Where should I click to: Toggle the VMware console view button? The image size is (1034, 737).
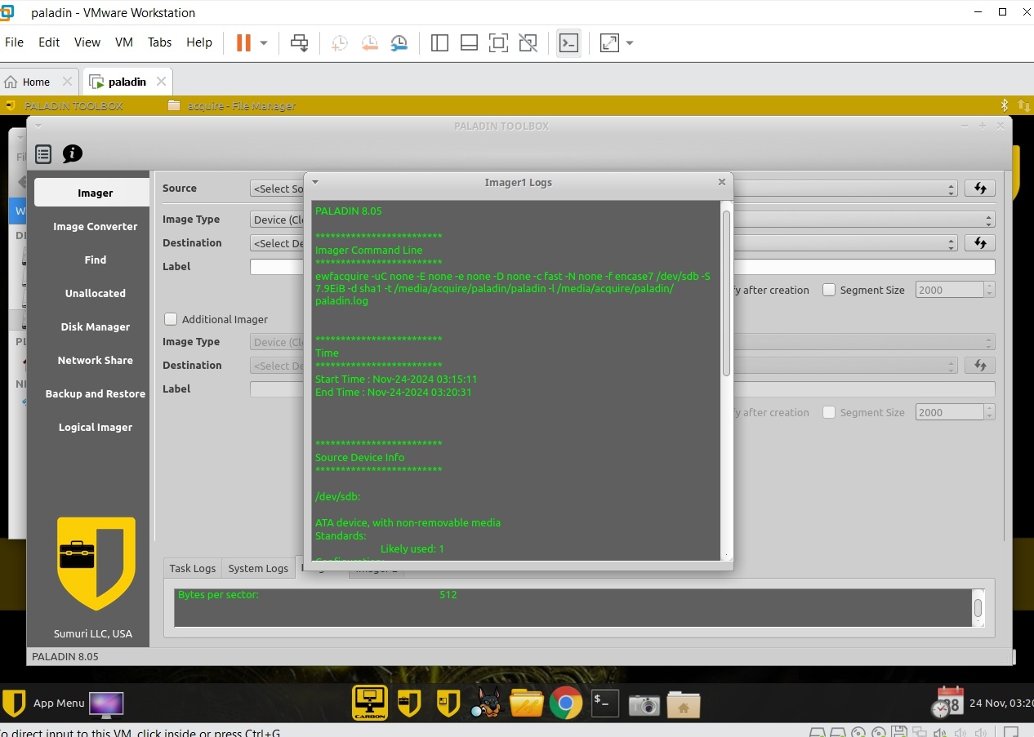coord(568,43)
